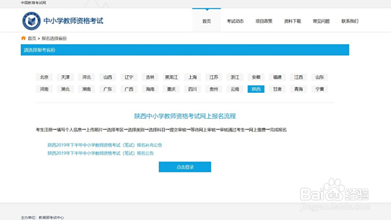Open the 资料下载 navigation tab
This screenshot has height=220, width=391.
(293, 21)
